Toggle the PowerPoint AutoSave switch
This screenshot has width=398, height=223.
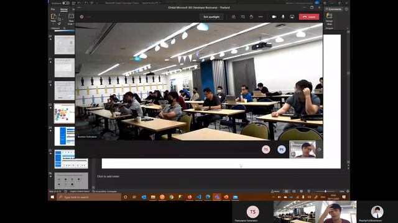[x=66, y=3]
